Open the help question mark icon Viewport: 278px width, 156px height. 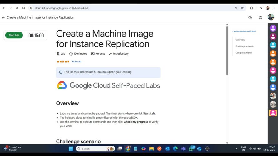coord(250,18)
